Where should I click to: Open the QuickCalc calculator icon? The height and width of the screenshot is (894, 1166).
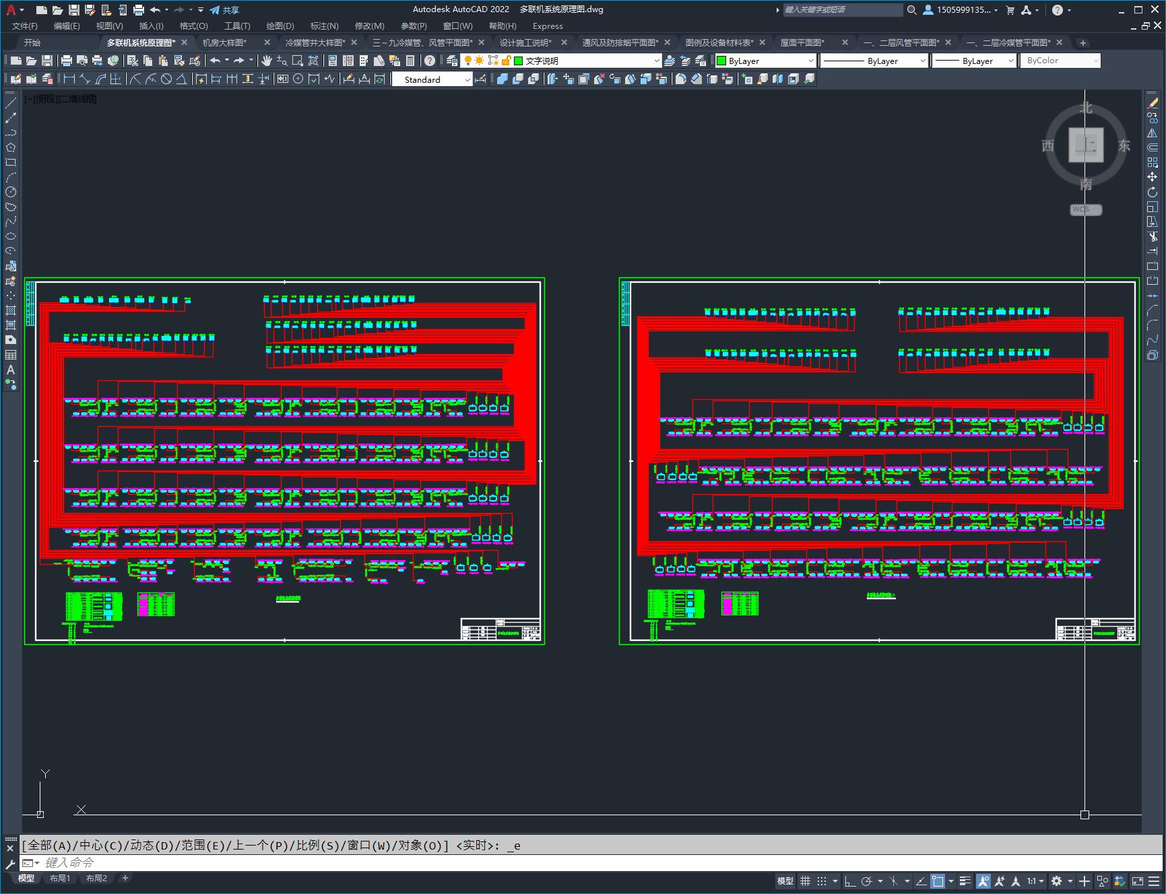(x=410, y=61)
